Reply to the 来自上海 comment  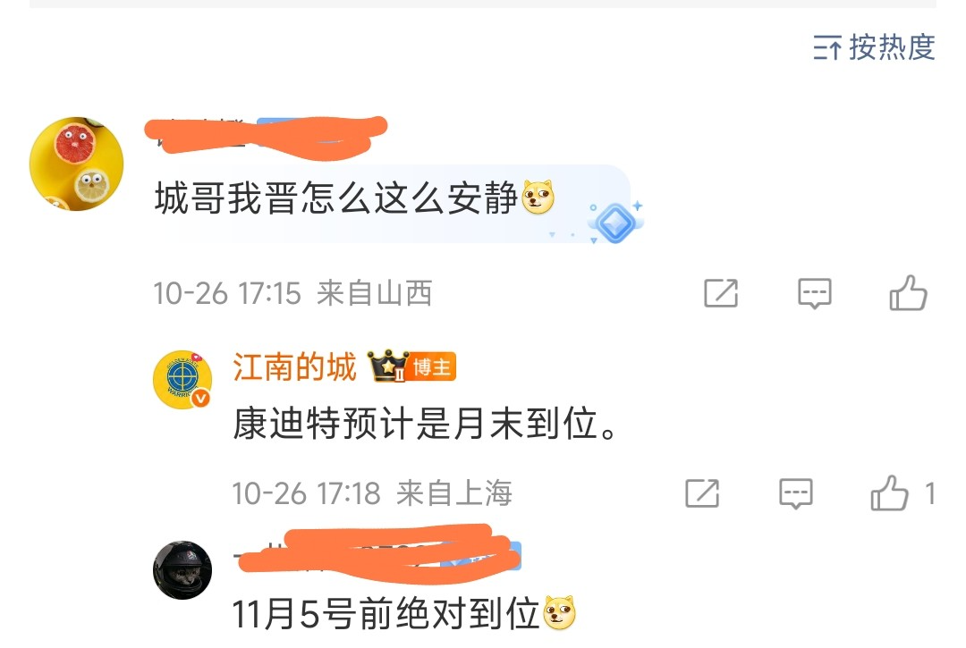[796, 493]
